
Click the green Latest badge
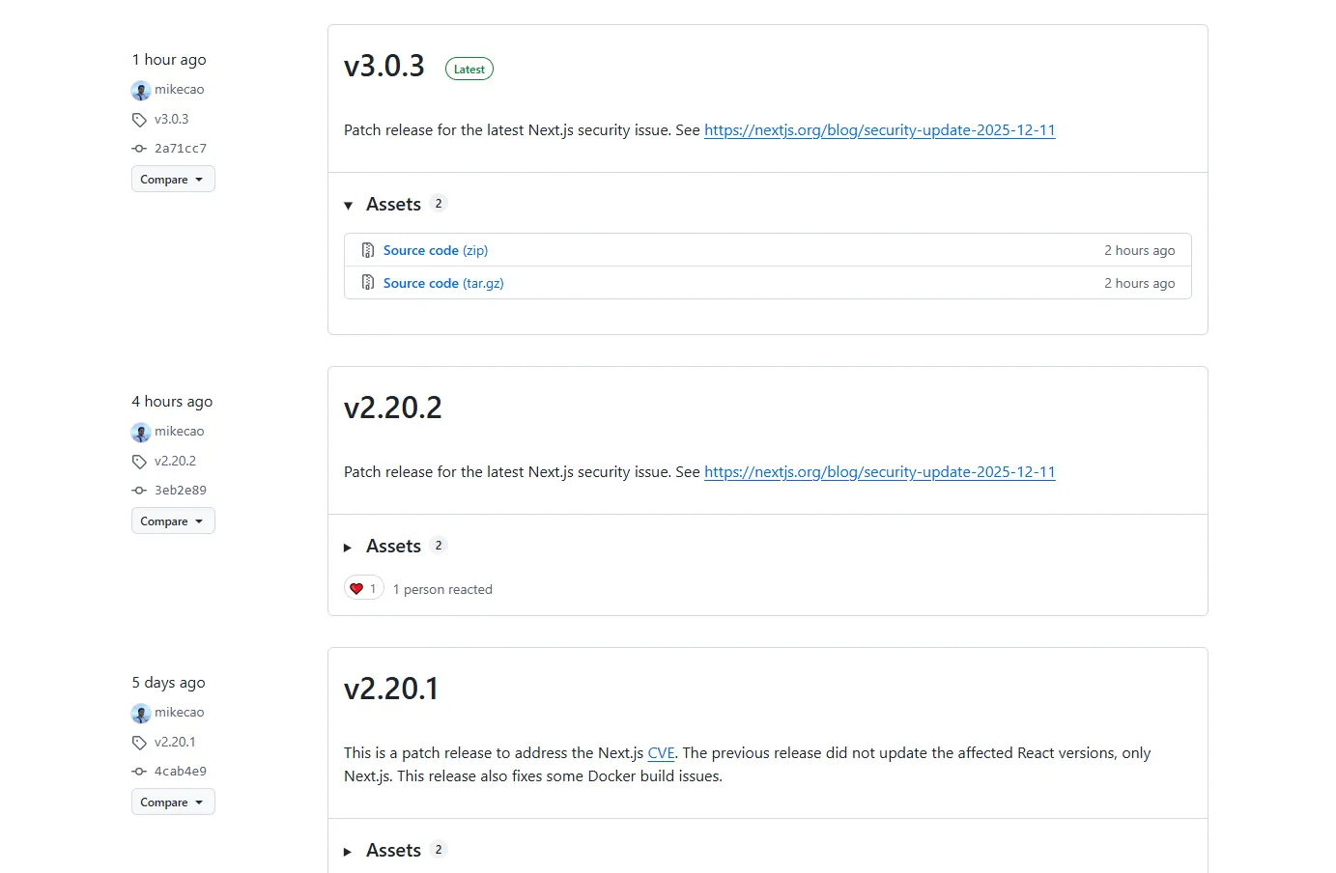tap(469, 70)
